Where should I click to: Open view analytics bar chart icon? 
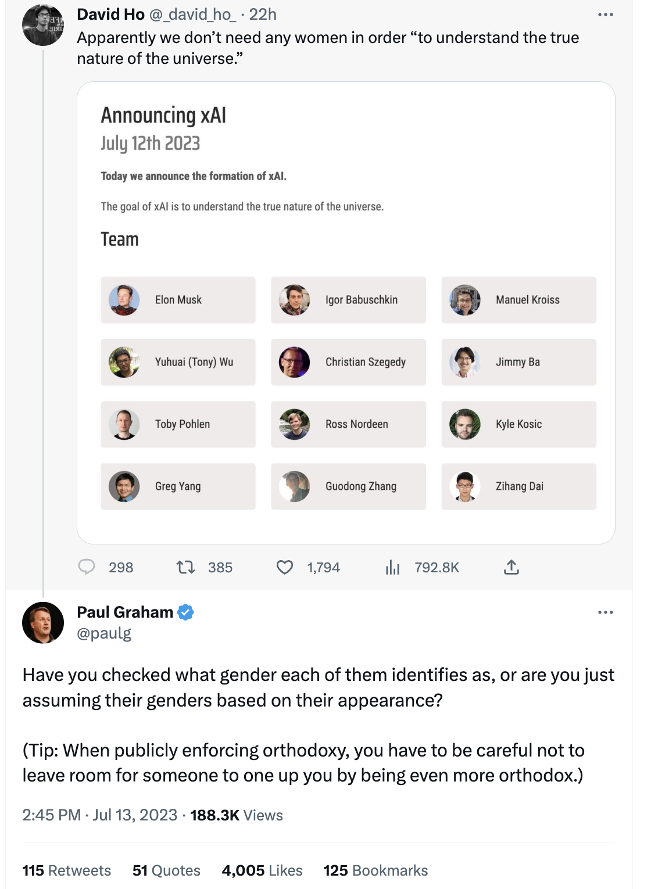[393, 567]
